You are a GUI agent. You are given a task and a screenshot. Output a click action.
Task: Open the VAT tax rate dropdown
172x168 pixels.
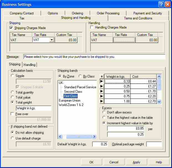coord(51,40)
